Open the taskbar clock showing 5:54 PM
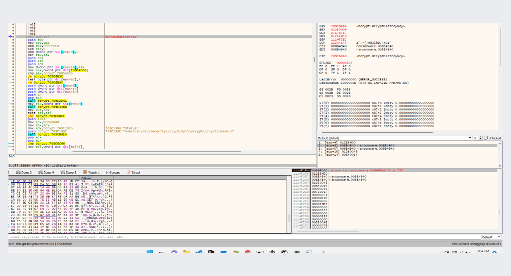 tap(483, 252)
